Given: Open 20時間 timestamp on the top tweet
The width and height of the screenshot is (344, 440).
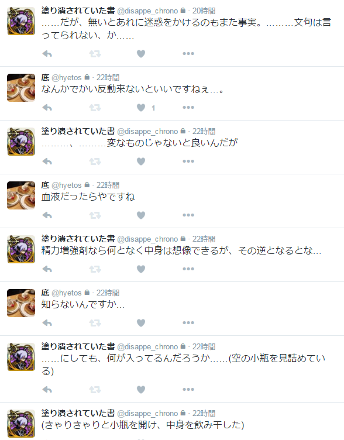Looking at the screenshot, I should coord(204,11).
